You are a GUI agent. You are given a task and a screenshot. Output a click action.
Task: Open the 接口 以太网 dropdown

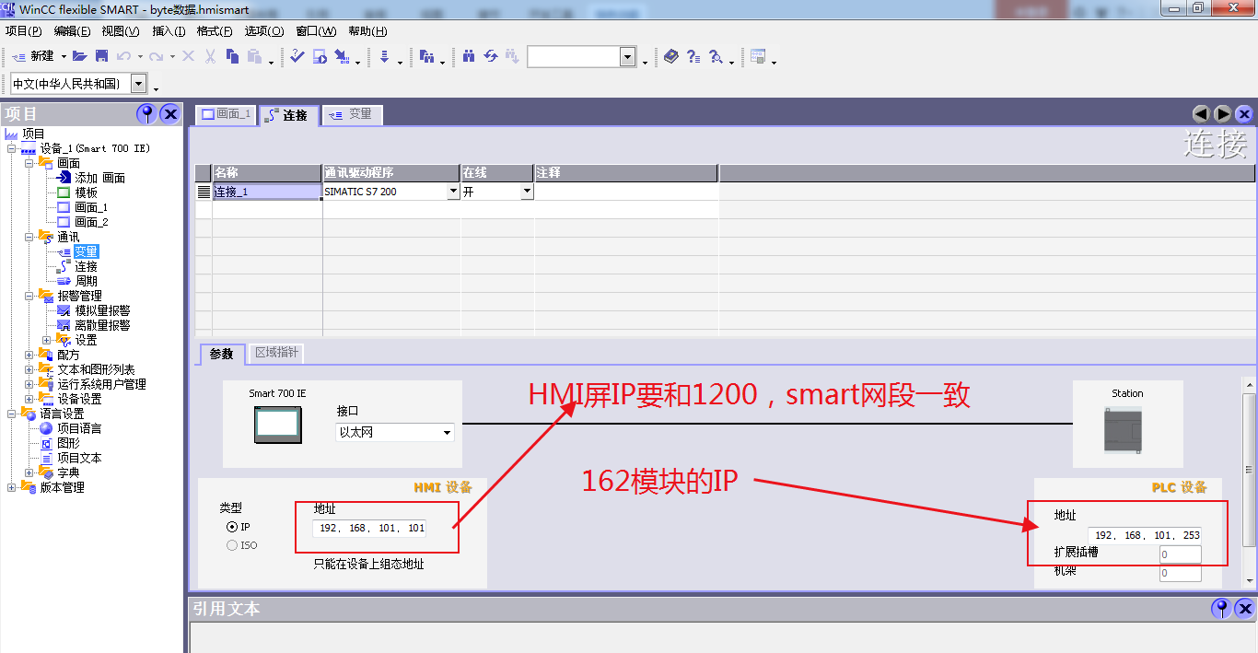(x=447, y=432)
